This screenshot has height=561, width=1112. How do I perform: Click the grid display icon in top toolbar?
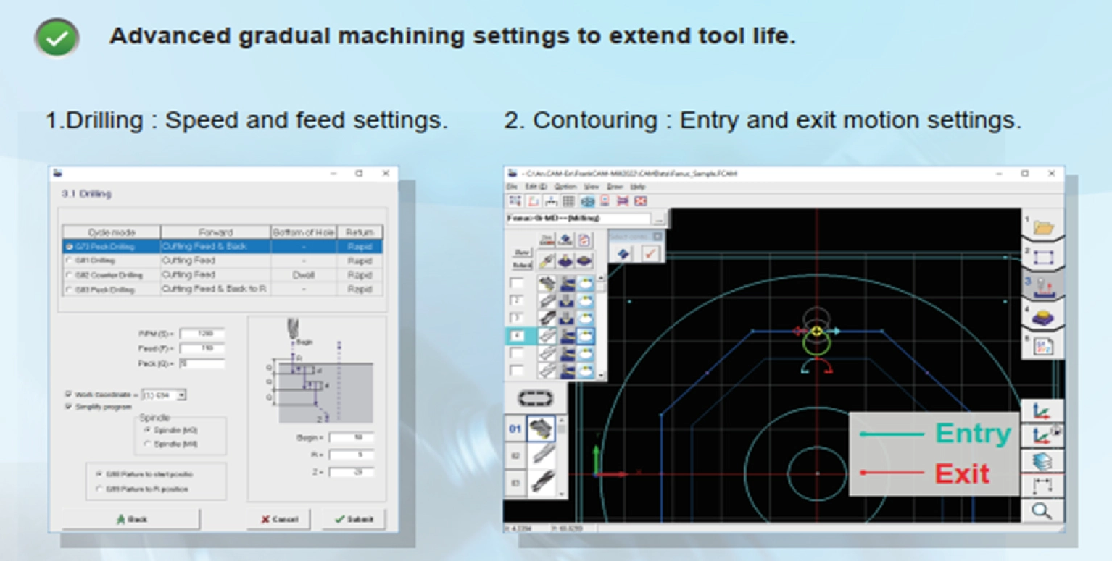pyautogui.click(x=568, y=201)
